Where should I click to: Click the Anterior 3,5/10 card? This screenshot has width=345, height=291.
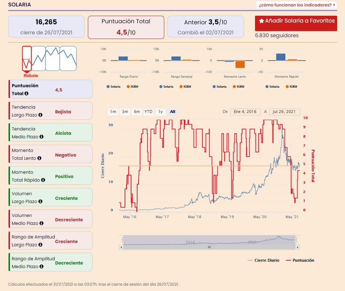click(x=205, y=27)
